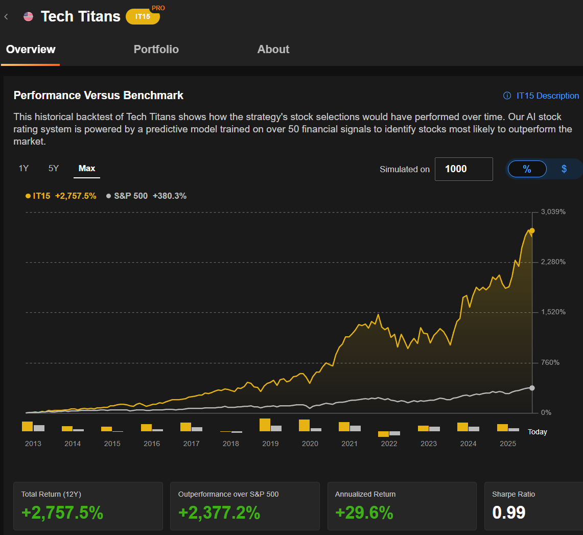Open the About tab
The height and width of the screenshot is (535, 583).
point(273,49)
